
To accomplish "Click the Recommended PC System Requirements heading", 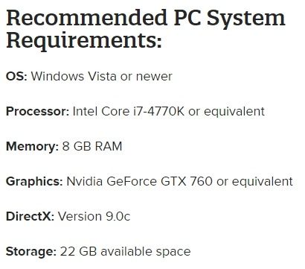I will (x=146, y=29).
